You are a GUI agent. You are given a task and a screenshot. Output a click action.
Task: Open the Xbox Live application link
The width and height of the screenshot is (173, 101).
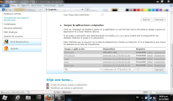[x=69, y=65]
